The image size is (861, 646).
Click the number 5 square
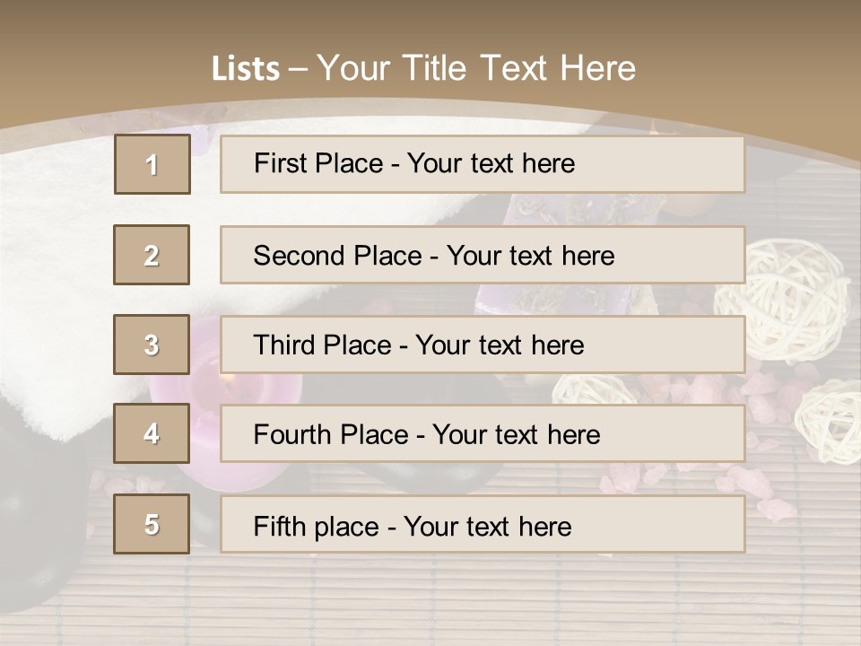click(x=152, y=524)
